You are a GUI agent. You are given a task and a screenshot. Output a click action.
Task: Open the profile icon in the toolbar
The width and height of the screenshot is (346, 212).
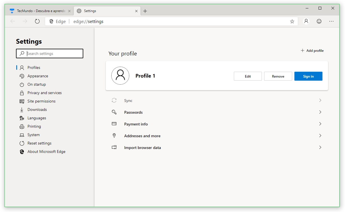pos(306,21)
